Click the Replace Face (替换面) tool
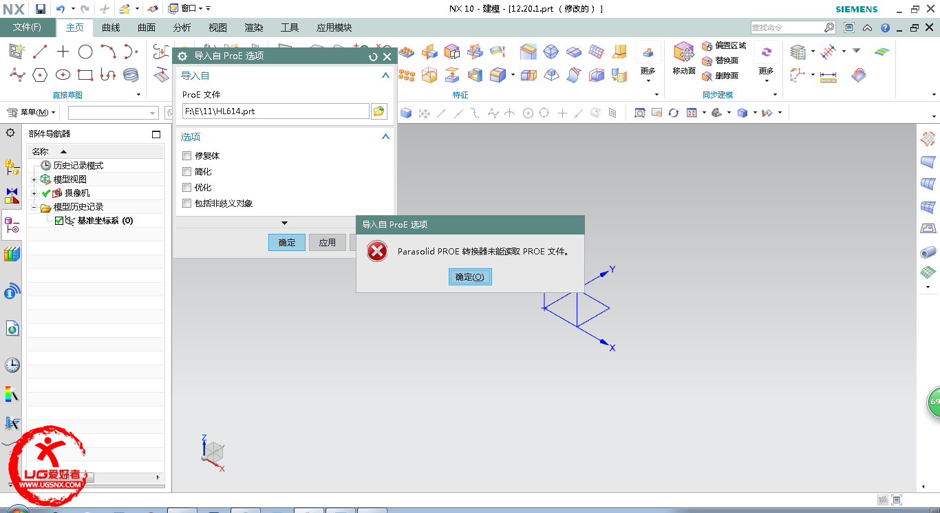 coord(720,61)
